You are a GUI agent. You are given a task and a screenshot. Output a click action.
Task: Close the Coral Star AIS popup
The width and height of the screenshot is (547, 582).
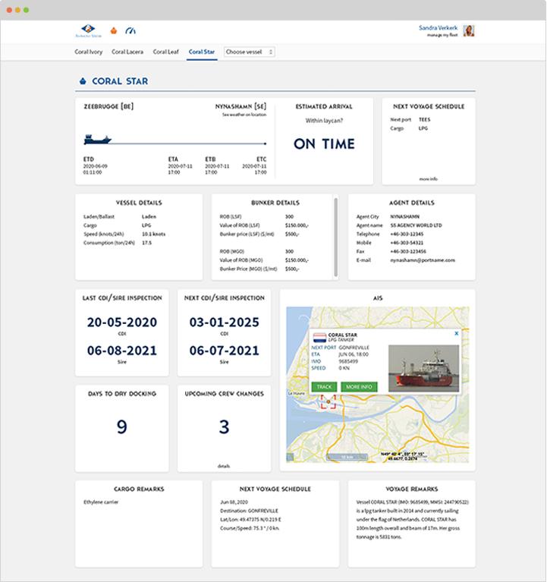(x=457, y=333)
